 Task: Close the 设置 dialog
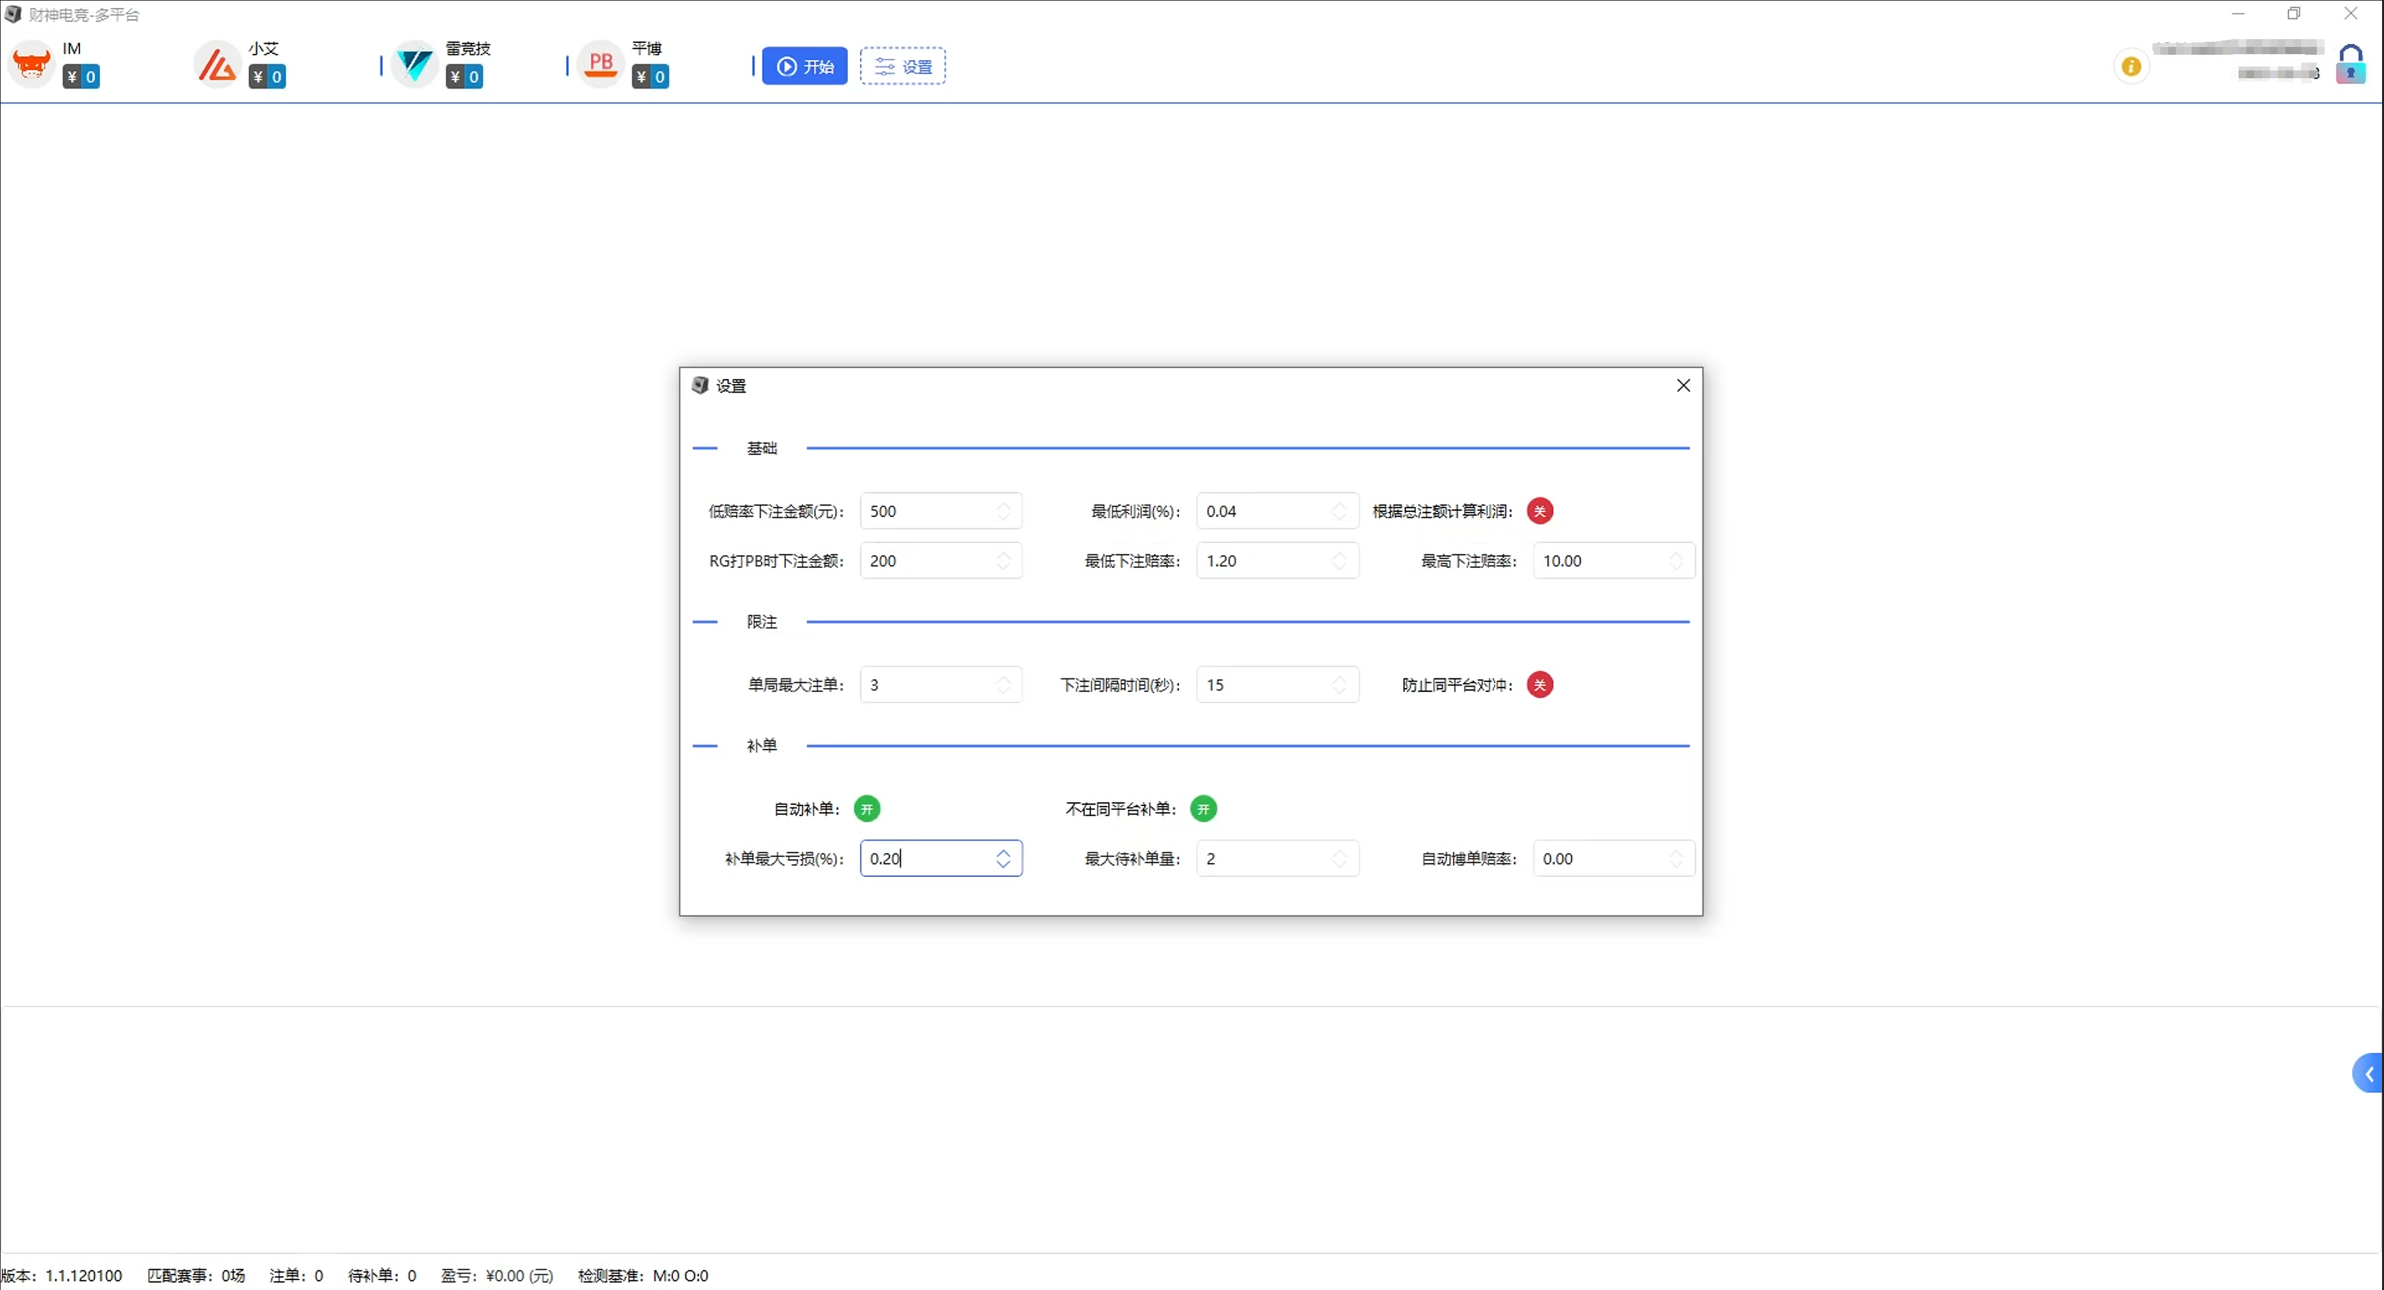1682,386
